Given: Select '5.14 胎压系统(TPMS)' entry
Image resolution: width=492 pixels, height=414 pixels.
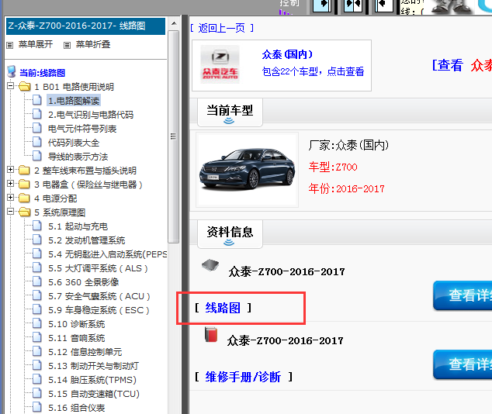Looking at the screenshot, I should [92, 380].
